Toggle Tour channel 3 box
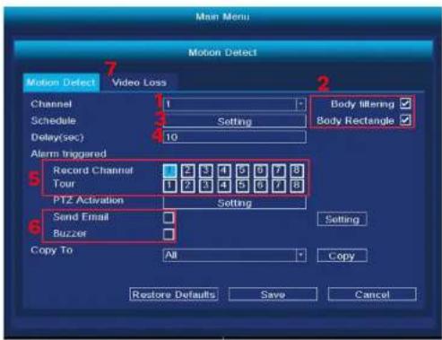The width and height of the screenshot is (442, 340). (x=206, y=186)
